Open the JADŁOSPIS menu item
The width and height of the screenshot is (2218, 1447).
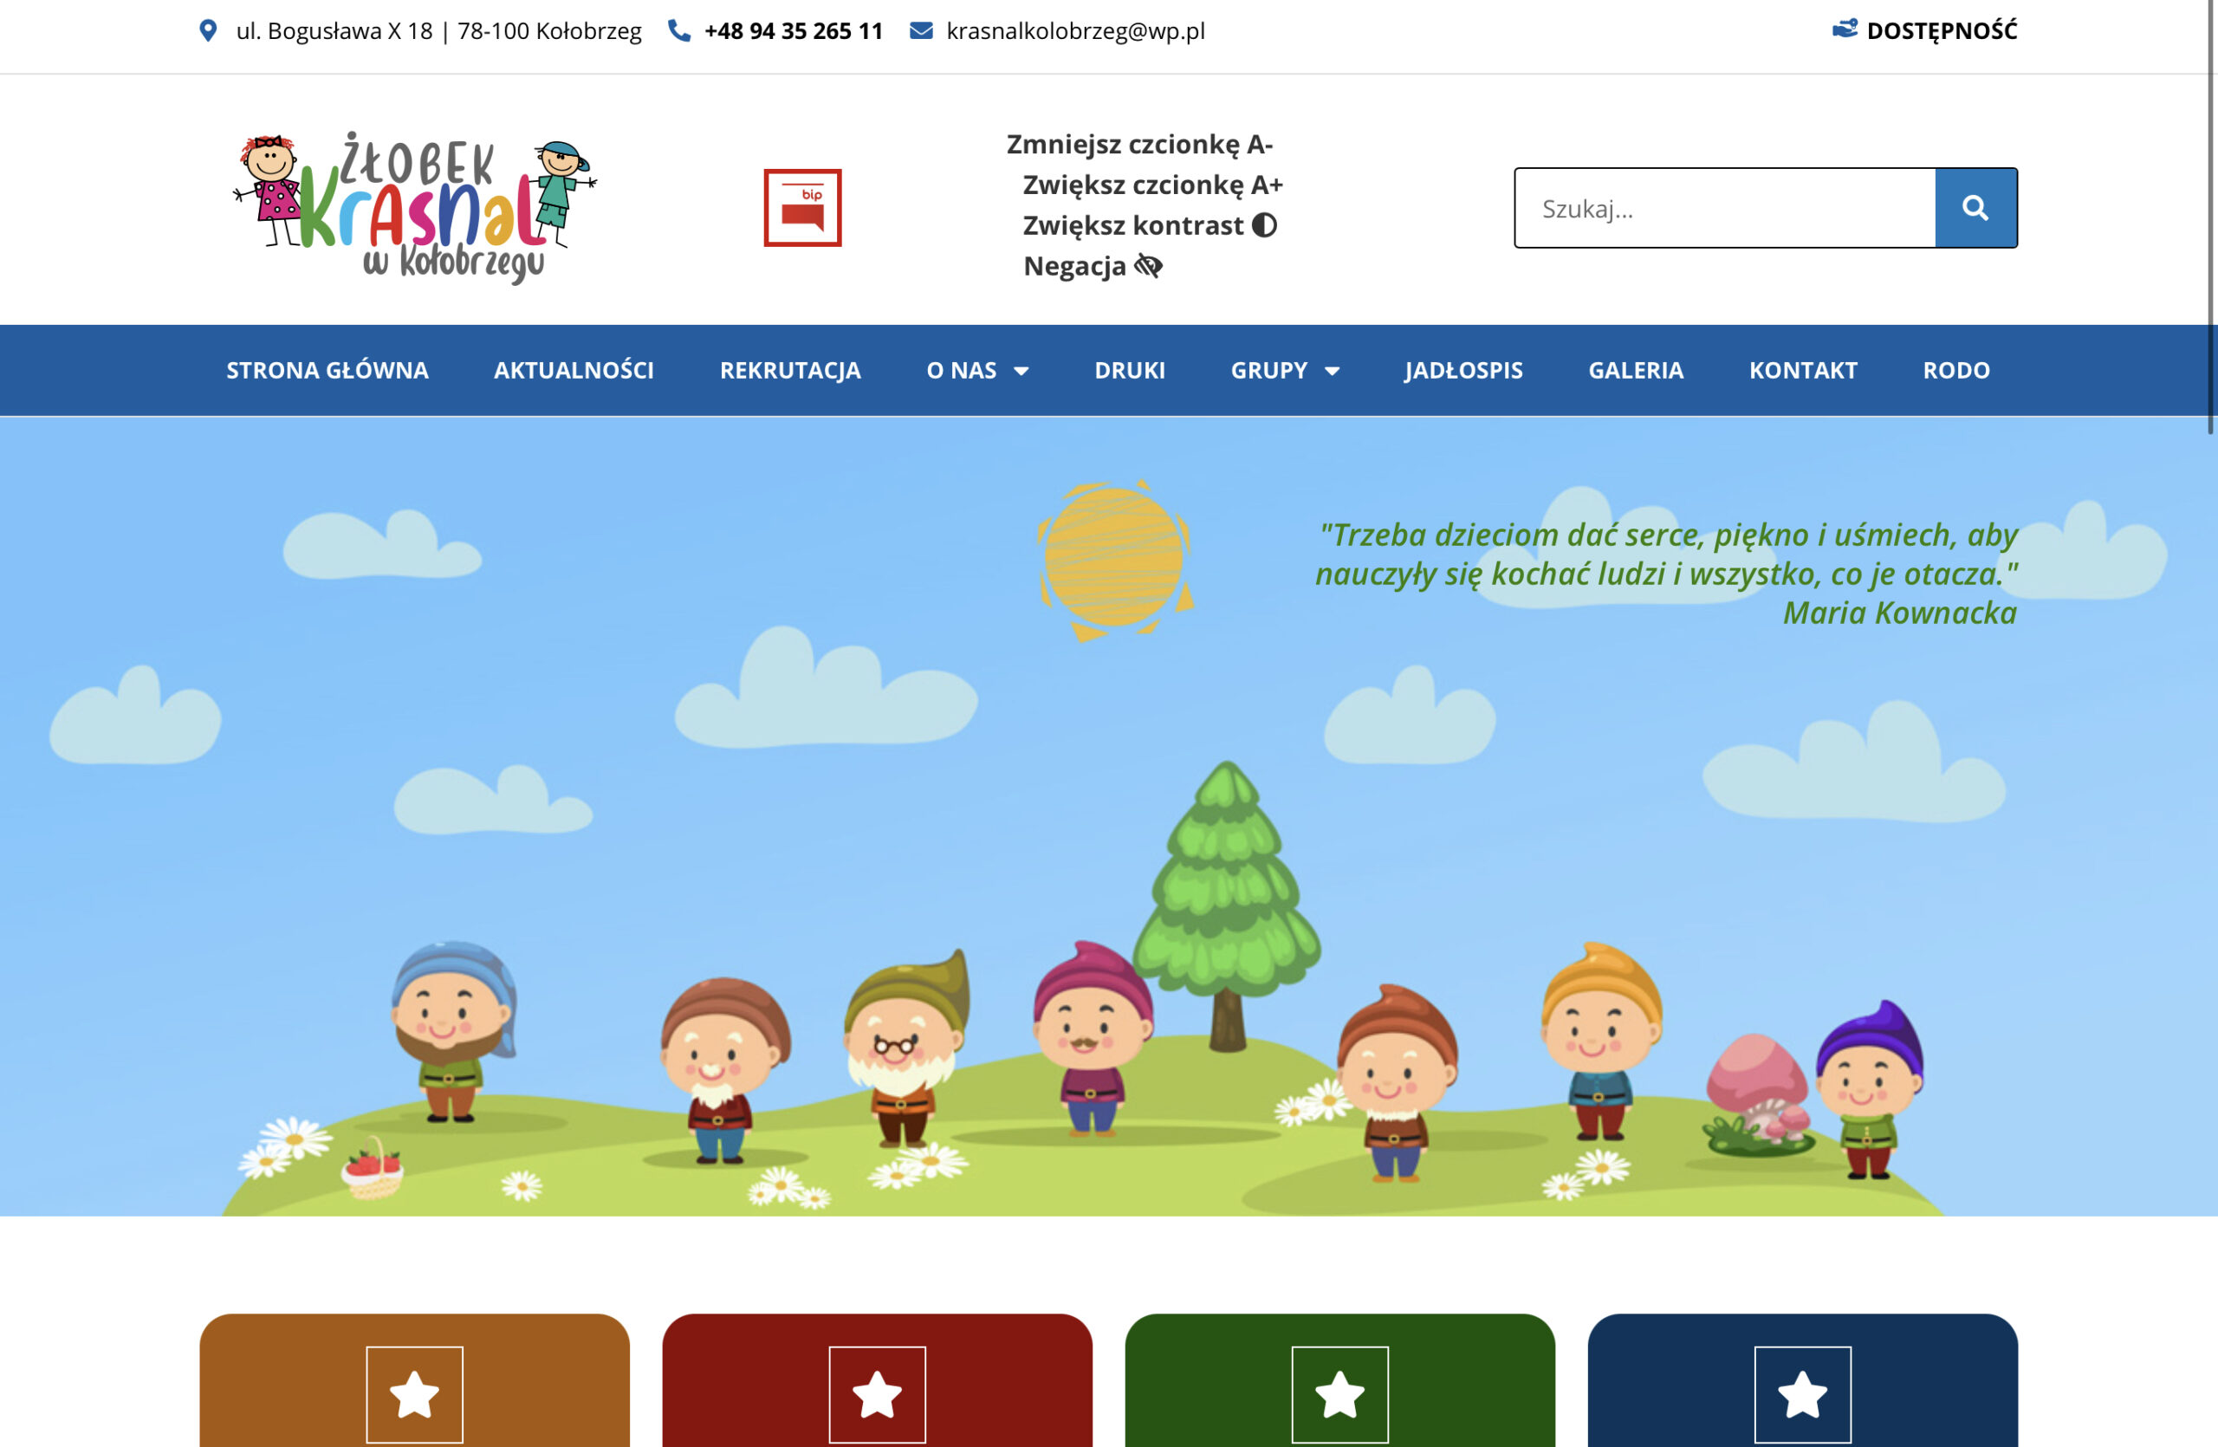coord(1463,371)
